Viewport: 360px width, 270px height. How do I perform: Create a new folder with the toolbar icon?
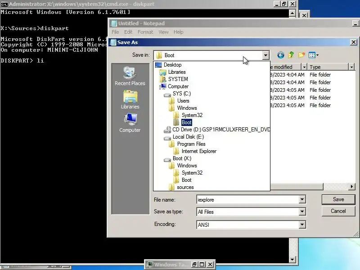301,55
